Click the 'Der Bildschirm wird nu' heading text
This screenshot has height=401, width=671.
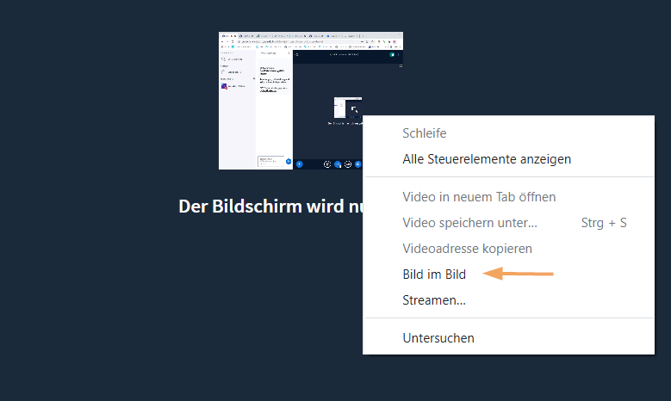tap(270, 207)
